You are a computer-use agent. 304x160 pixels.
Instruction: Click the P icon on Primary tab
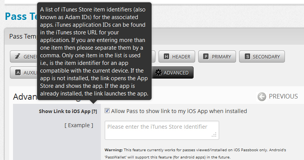(206, 57)
